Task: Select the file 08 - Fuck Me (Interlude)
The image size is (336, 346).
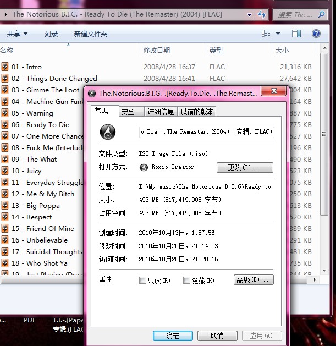Action: 47,147
